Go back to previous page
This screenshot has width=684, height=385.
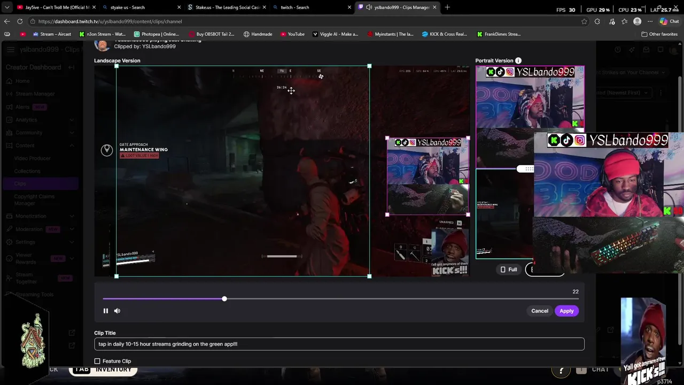point(7,21)
